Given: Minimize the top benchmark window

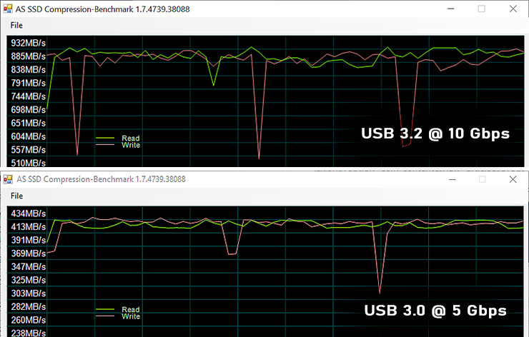Looking at the screenshot, I should (450, 9).
